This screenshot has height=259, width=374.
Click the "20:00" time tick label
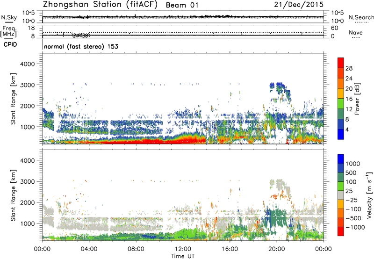point(276,249)
